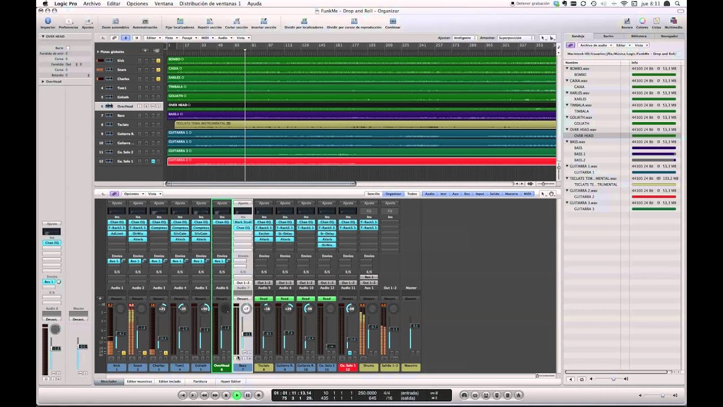Click the Fast Forward button in transport
Viewport: 723px width, 407px height.
(x=215, y=395)
